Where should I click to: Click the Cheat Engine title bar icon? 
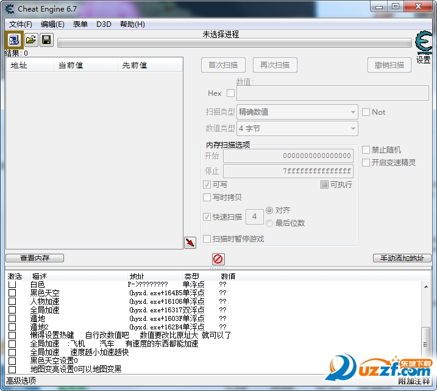click(x=10, y=9)
